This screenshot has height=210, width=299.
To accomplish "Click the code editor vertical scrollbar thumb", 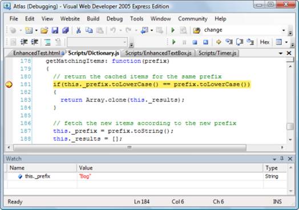I will click(290, 127).
